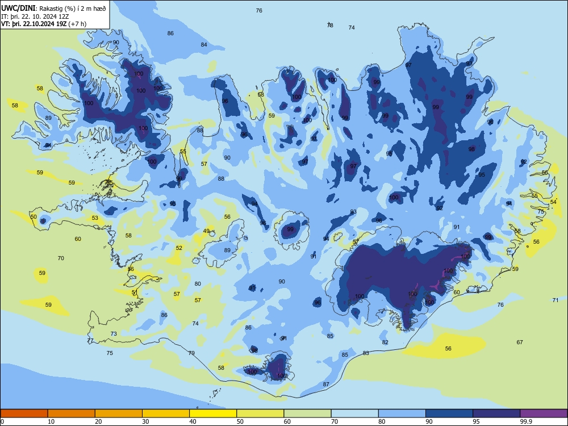This screenshot has height=426, width=568.
Task: Pick the purple legend swatch above 99.9
Action: [x=544, y=414]
